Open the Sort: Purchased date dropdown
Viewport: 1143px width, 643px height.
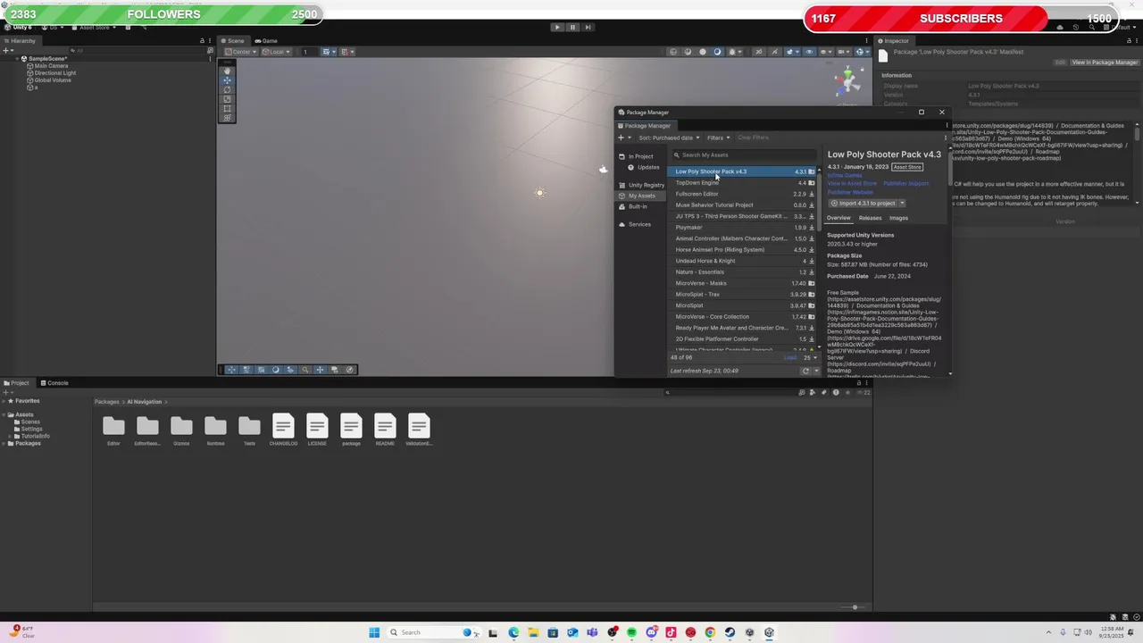pos(669,138)
